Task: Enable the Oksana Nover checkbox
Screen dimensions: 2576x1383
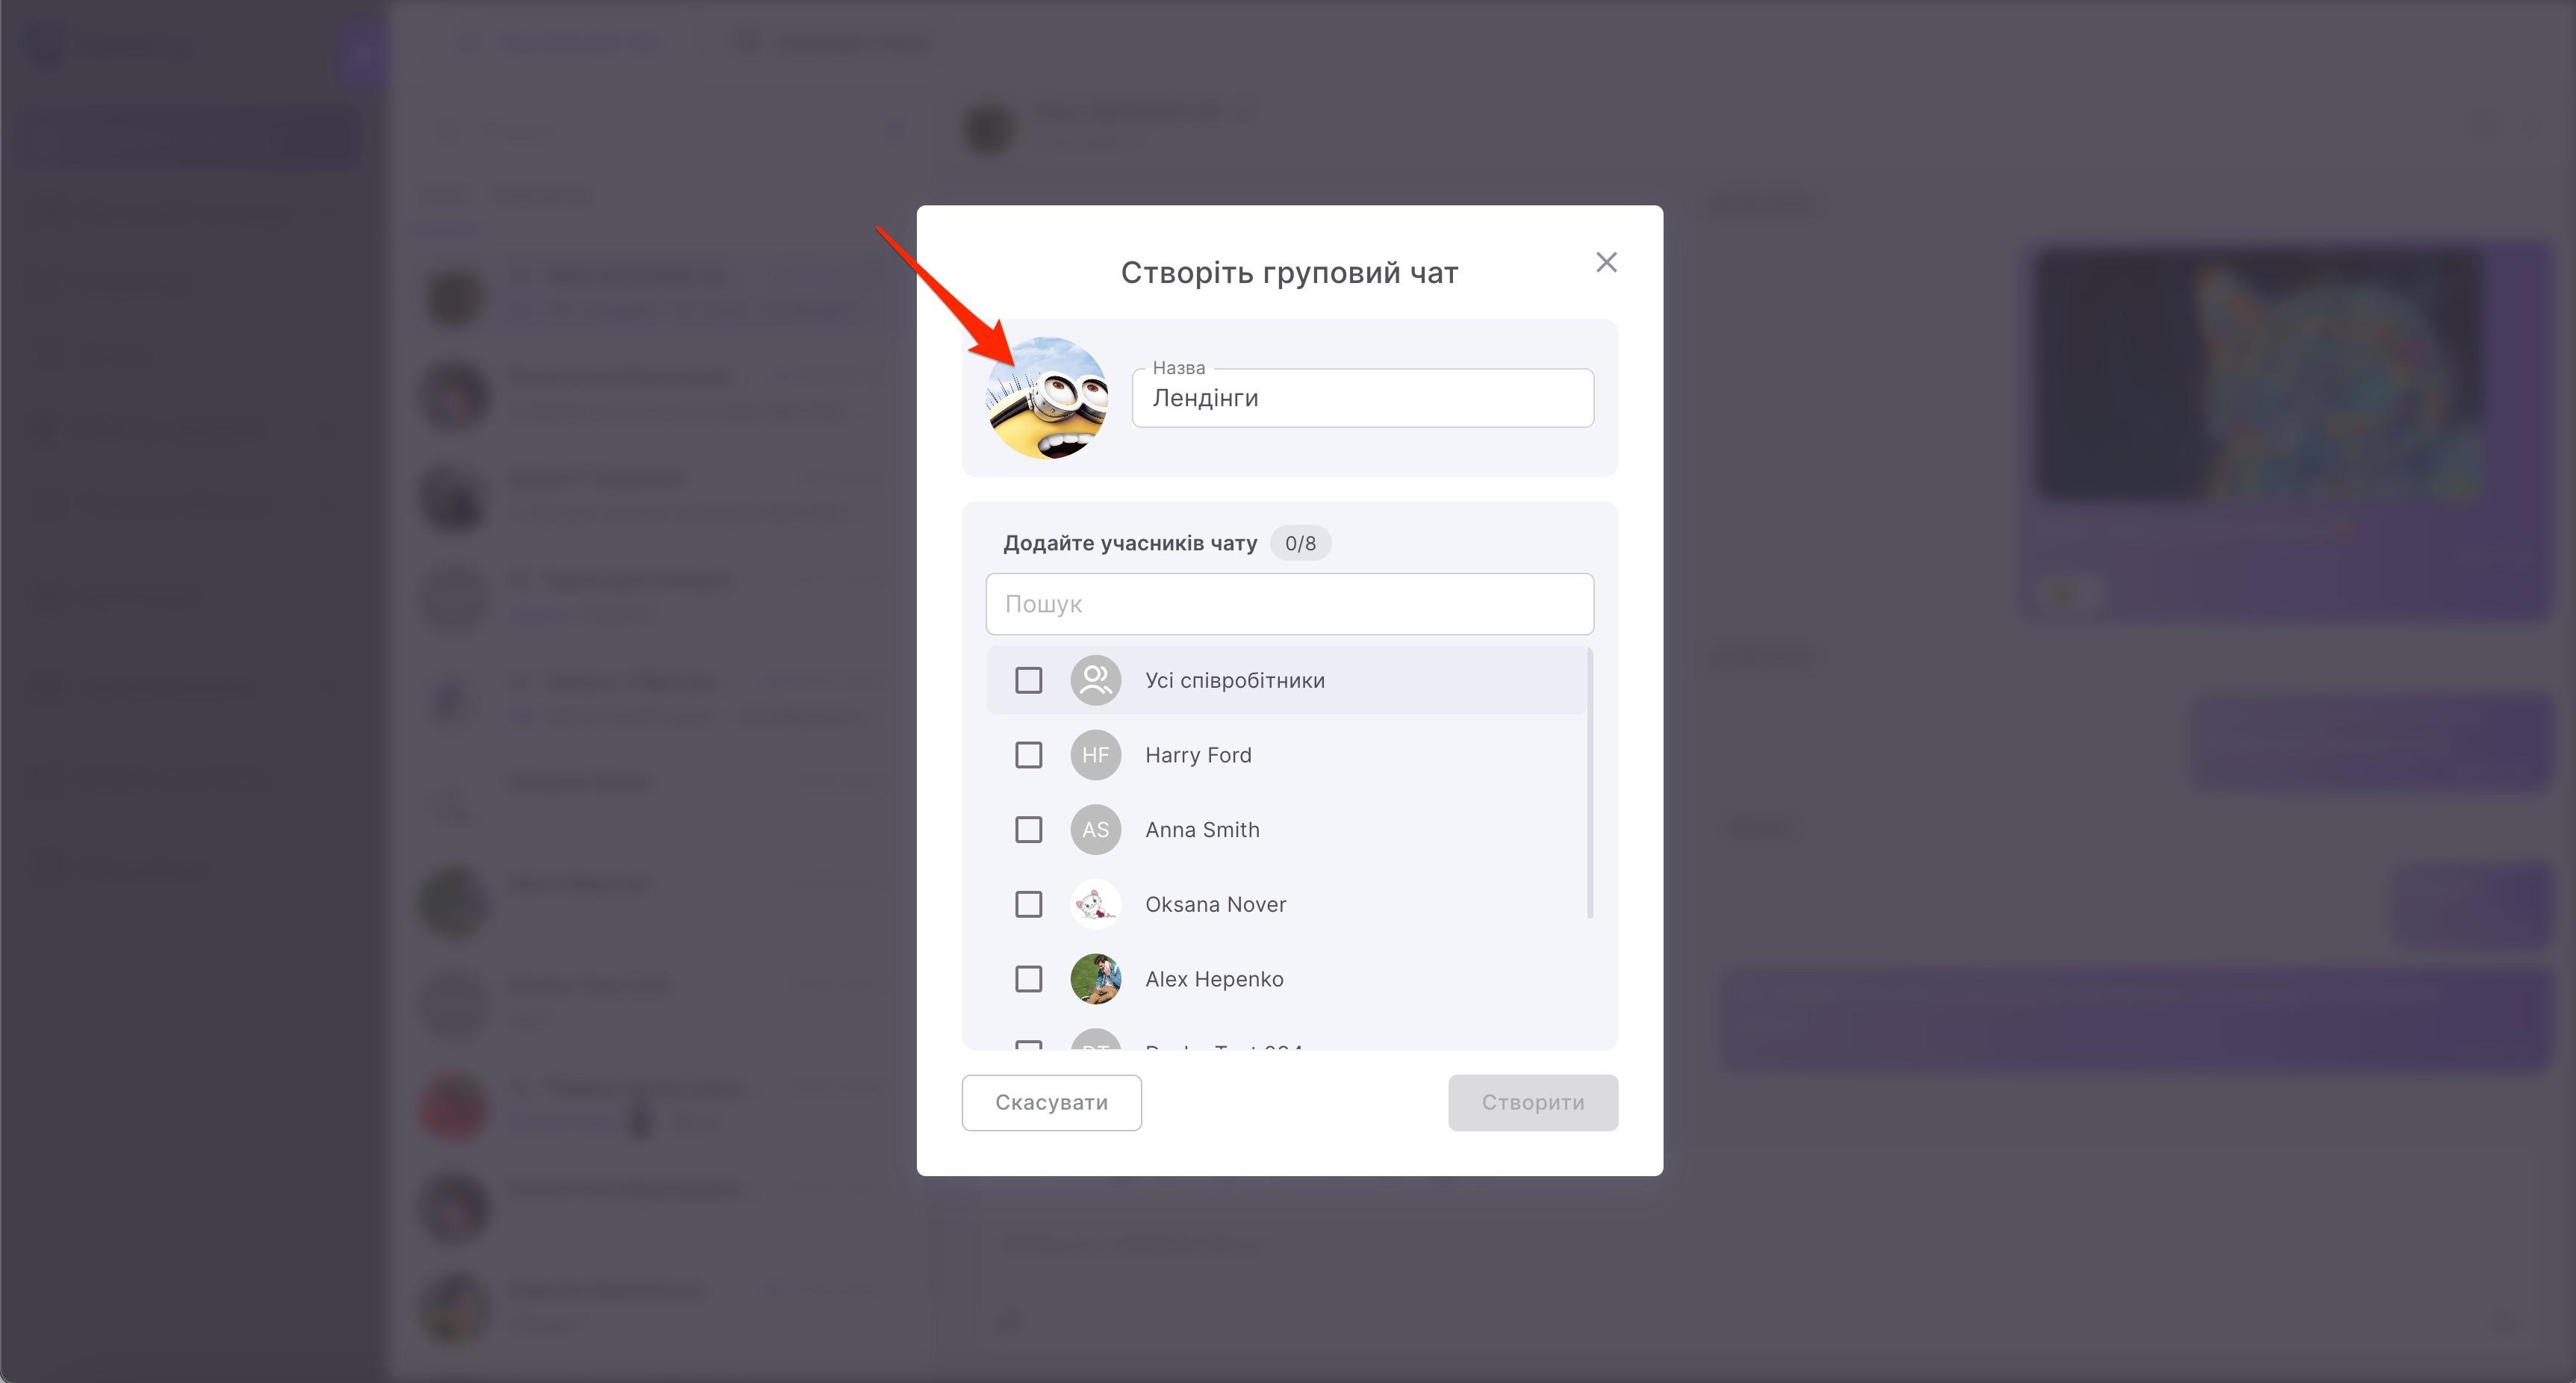Action: point(1028,904)
